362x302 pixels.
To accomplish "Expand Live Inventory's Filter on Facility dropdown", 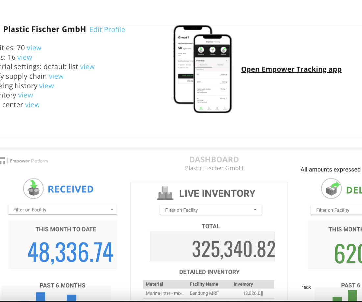I will tap(211, 210).
